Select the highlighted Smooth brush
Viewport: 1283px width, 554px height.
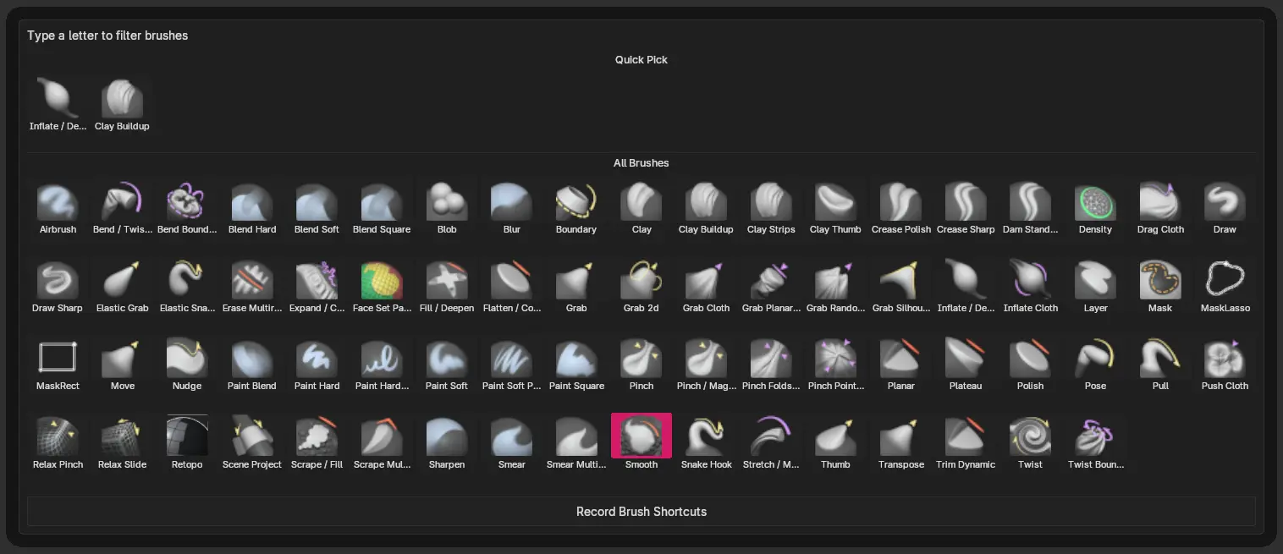coord(641,443)
